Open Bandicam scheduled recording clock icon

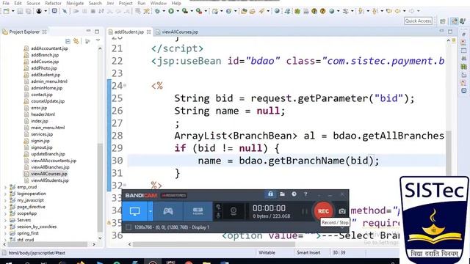(294, 194)
